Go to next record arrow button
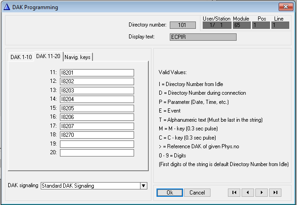This screenshot has width=297, height=205. click(x=261, y=193)
